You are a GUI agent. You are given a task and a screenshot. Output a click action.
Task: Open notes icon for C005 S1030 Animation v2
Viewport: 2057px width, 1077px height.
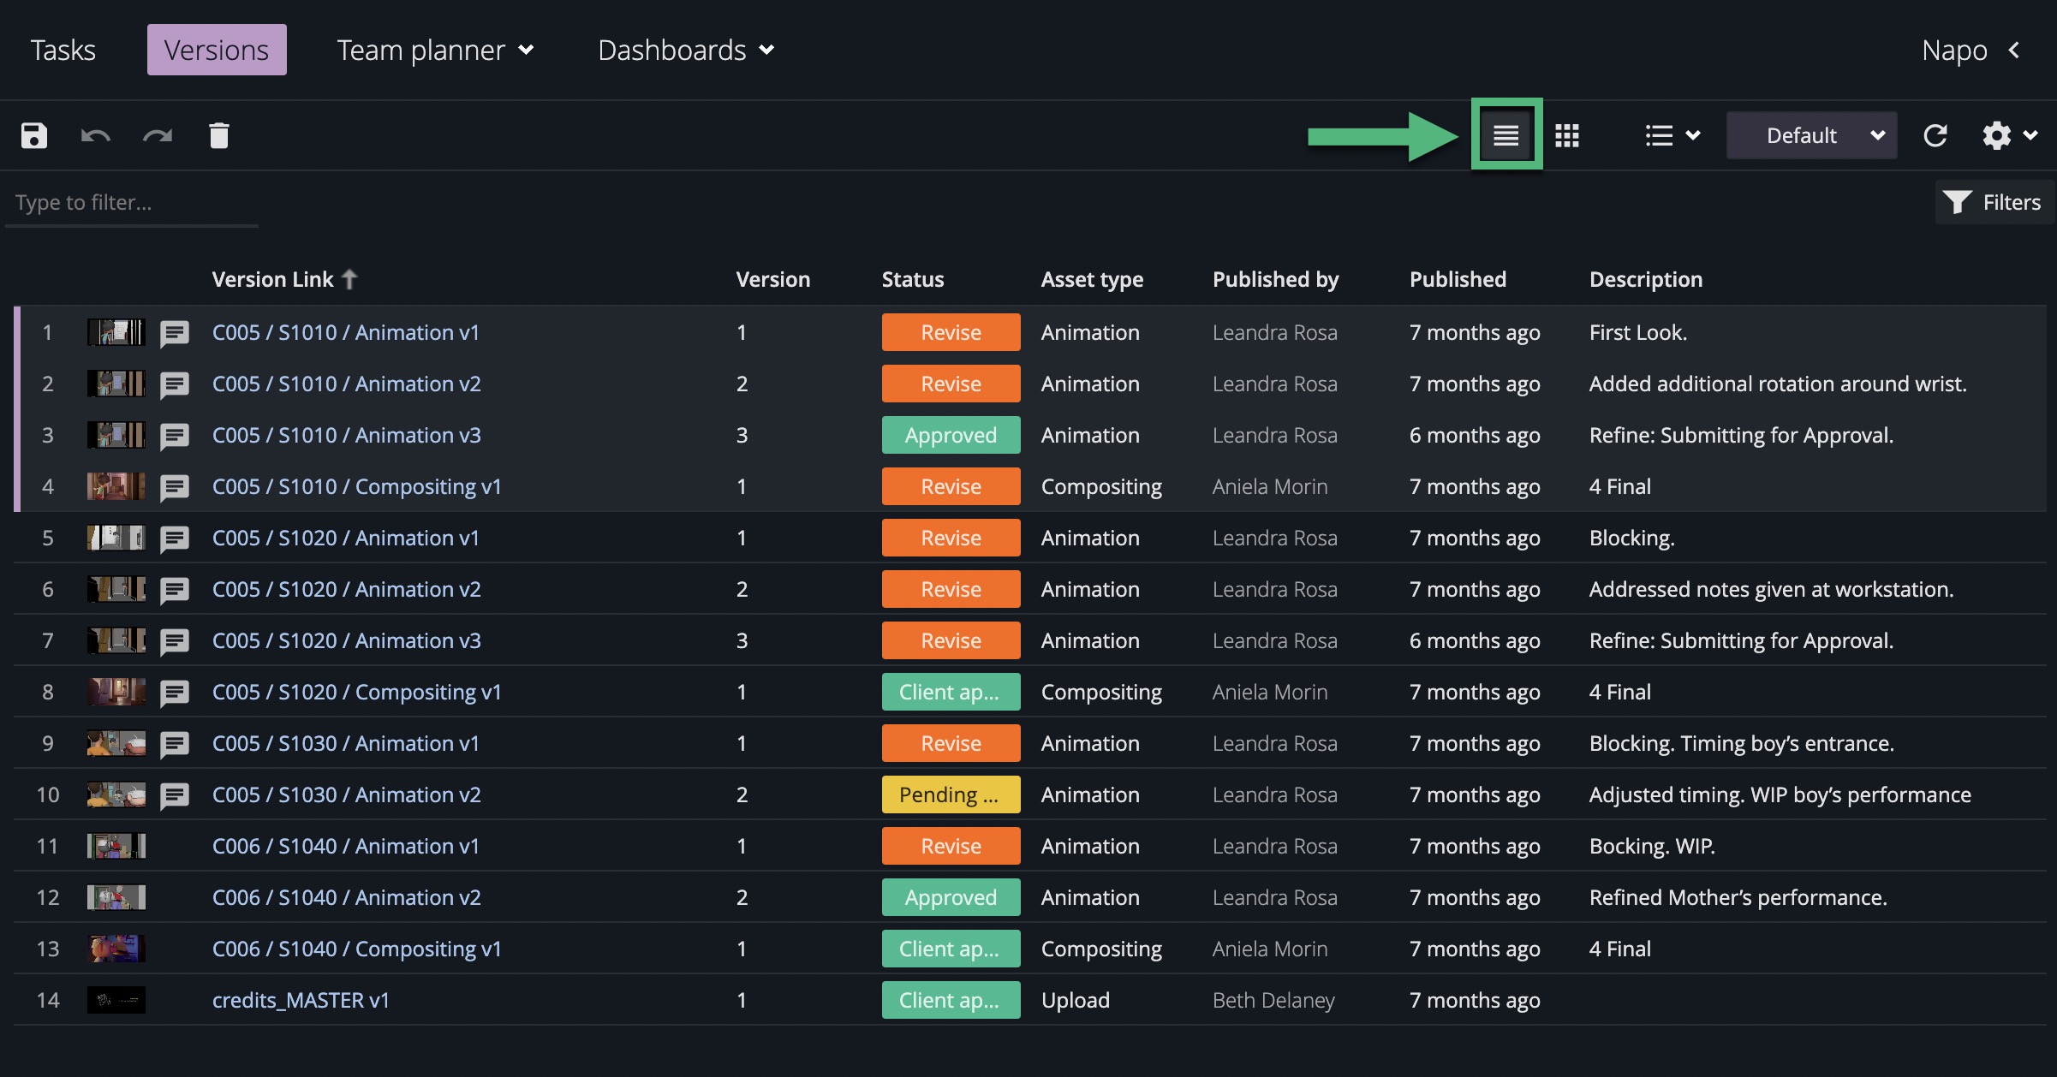[175, 795]
